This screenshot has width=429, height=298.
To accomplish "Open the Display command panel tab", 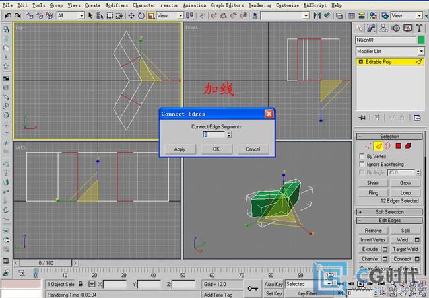I will coord(407,28).
